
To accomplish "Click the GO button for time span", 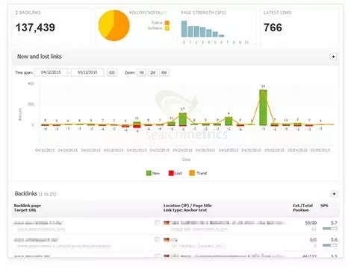I will (x=112, y=72).
